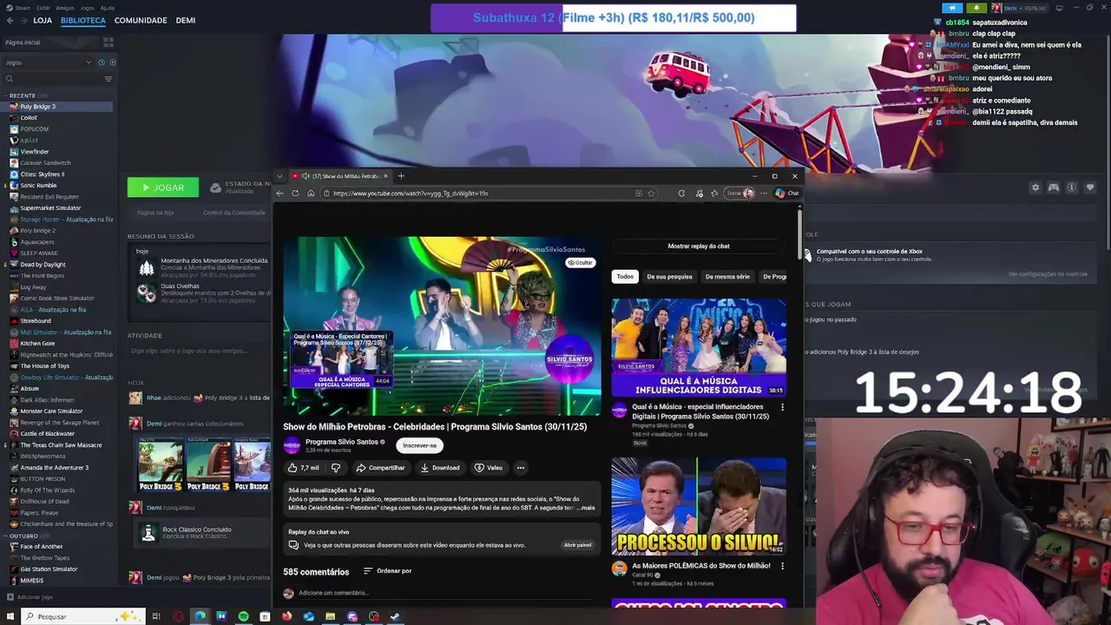This screenshot has height=625, width=1111.
Task: Open the Jogos collection dropdown
Action: 48,62
